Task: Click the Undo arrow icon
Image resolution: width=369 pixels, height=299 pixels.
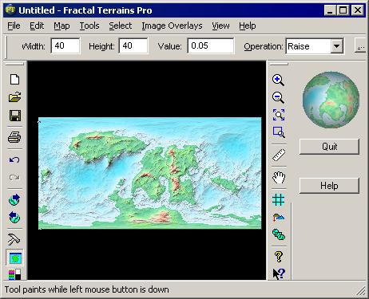Action: click(x=14, y=159)
